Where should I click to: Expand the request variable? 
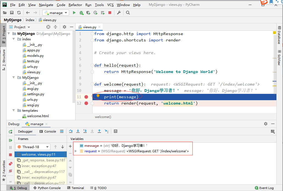coord(76,151)
